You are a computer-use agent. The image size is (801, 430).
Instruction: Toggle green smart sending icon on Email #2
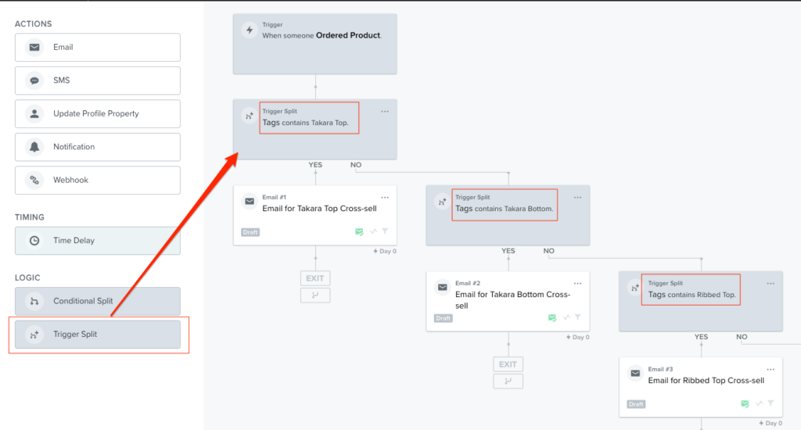(552, 318)
